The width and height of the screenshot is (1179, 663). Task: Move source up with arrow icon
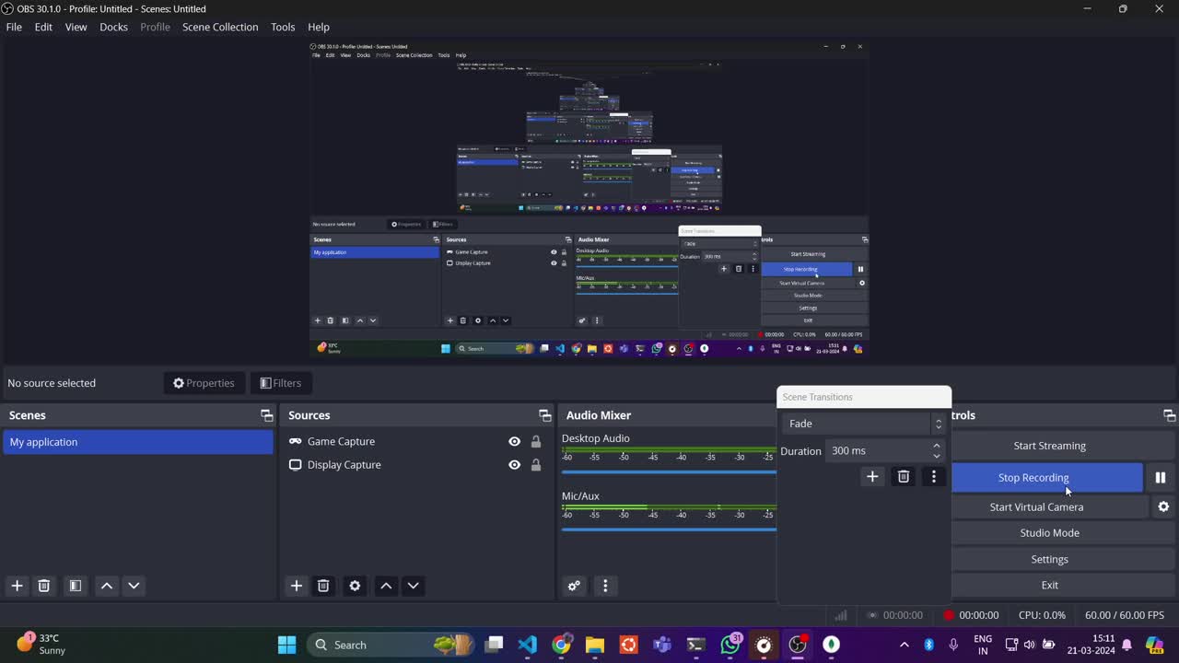click(x=386, y=586)
